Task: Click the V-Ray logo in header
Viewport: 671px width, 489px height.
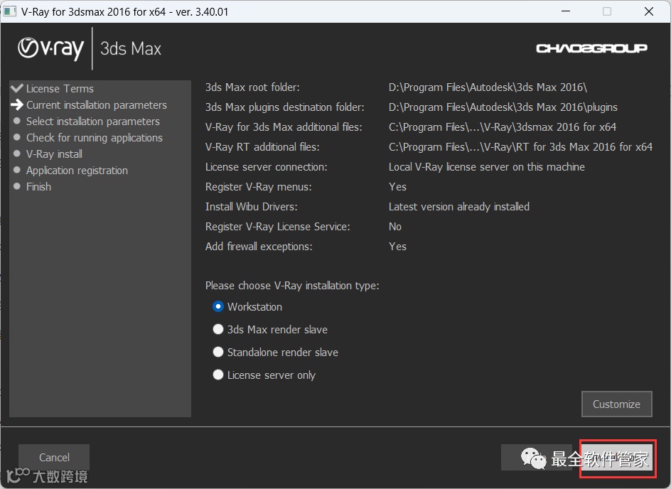Action: pos(50,49)
